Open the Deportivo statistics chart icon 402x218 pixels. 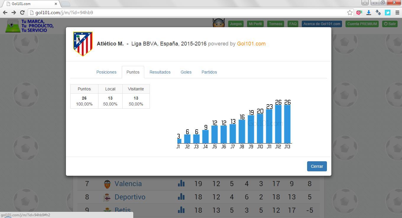[181, 197]
